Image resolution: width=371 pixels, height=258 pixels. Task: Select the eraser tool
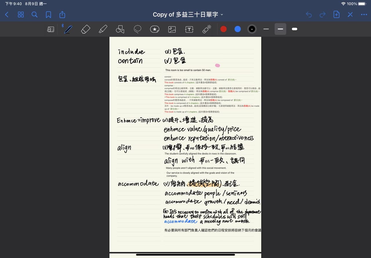click(x=85, y=29)
